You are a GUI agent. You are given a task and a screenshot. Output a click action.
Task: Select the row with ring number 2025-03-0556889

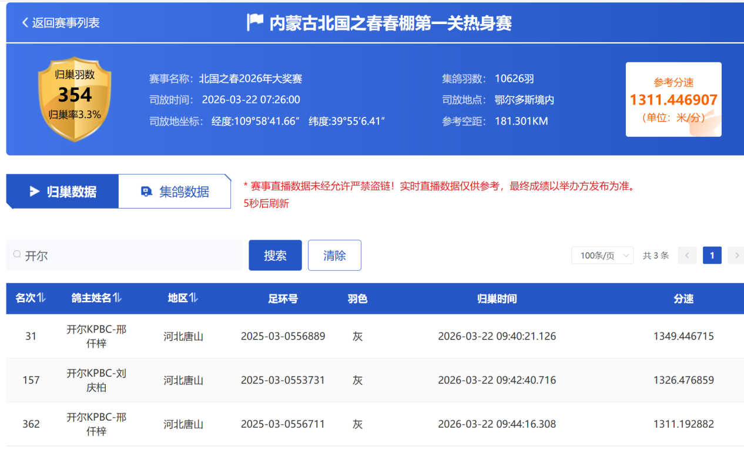[283, 337]
